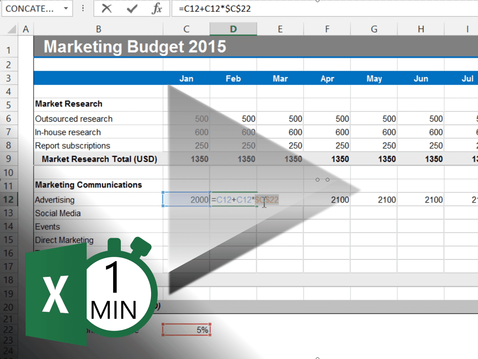Select row 14 header
Viewport: 478px width, 359px height.
click(x=9, y=226)
